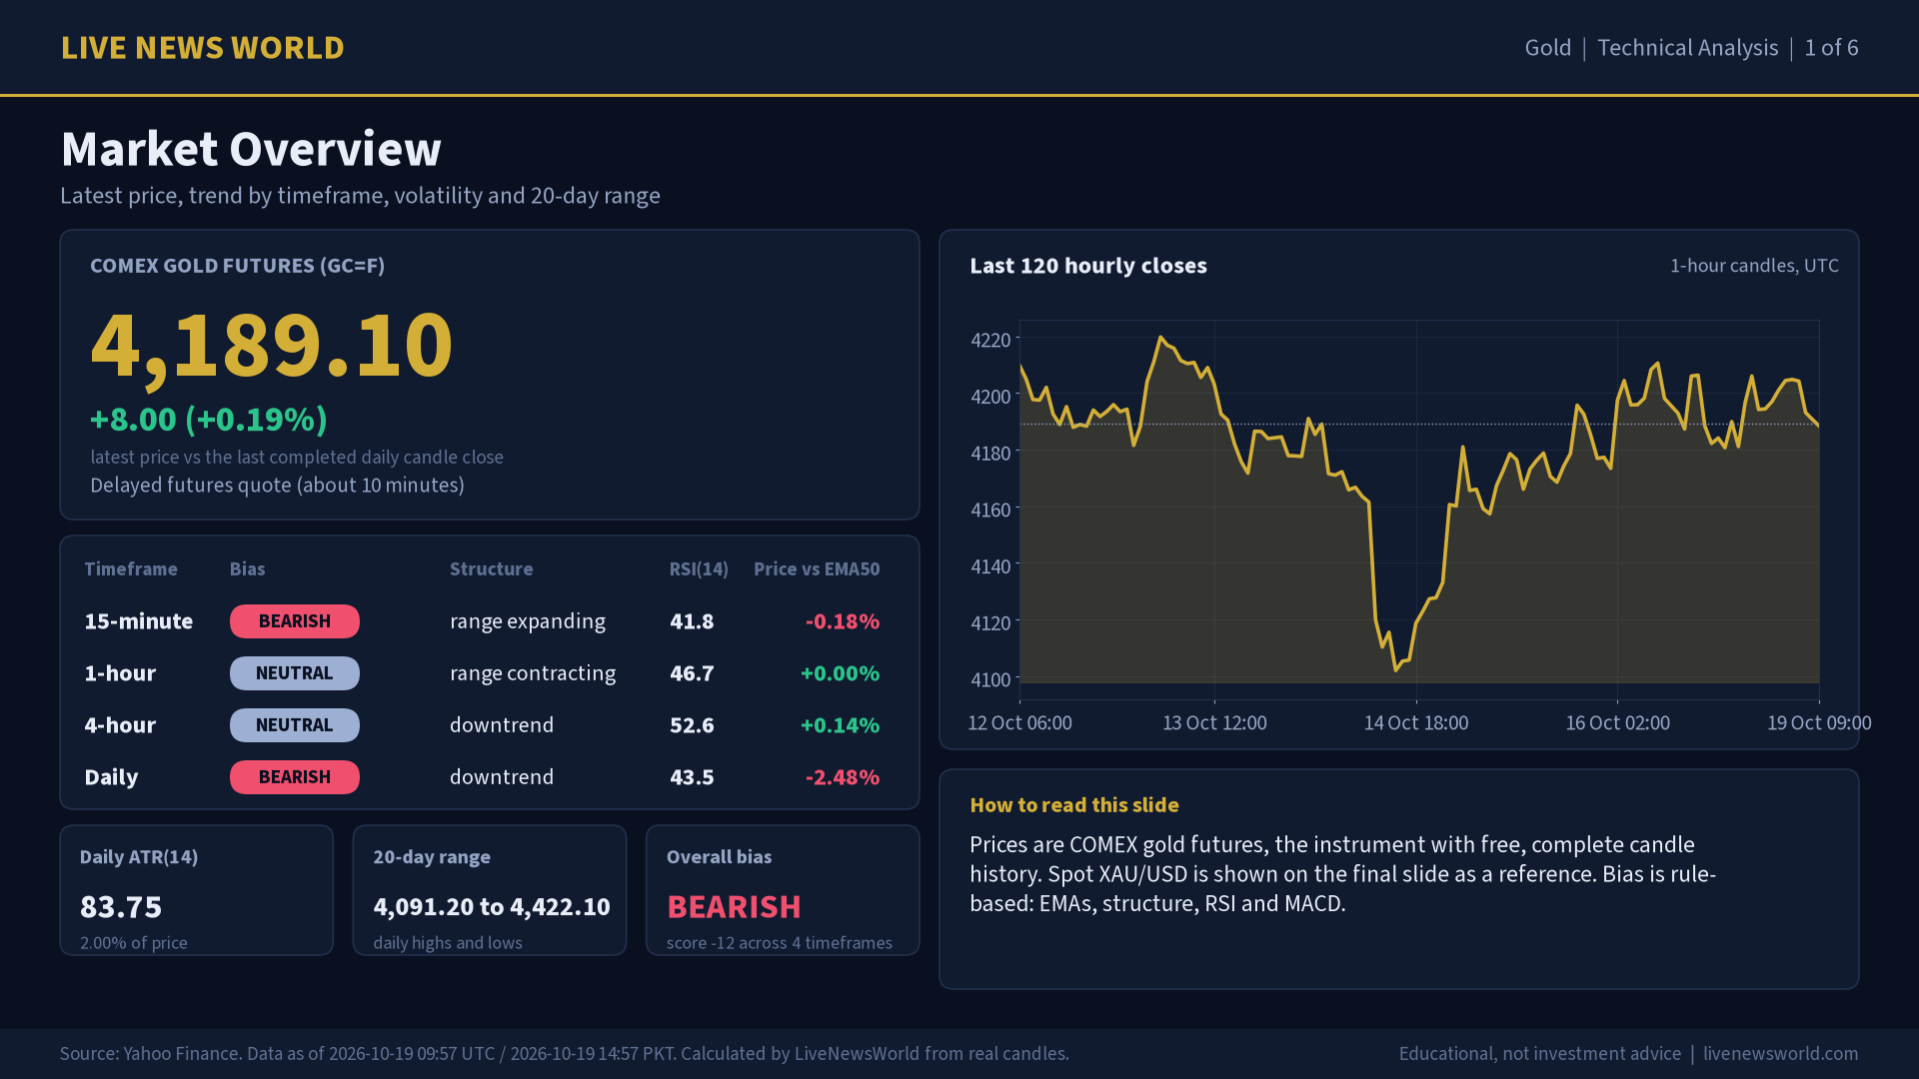
Task: Click 'range contracting' structure cell
Action: click(533, 673)
